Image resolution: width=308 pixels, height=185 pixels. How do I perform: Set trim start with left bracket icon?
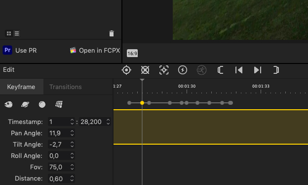point(220,70)
